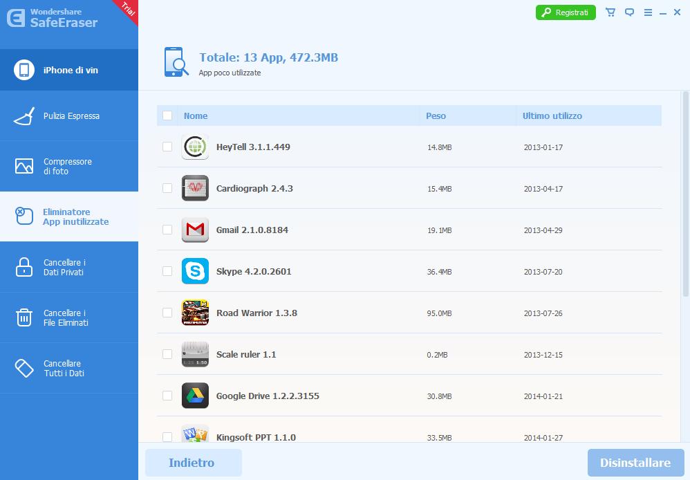Open Compressore di foto section
This screenshot has height=480, width=690.
coord(69,166)
